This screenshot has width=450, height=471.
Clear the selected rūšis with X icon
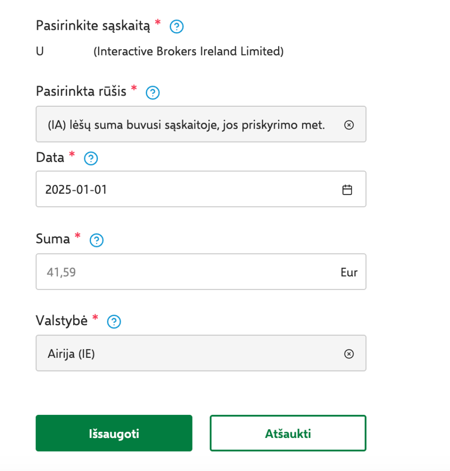tap(349, 125)
